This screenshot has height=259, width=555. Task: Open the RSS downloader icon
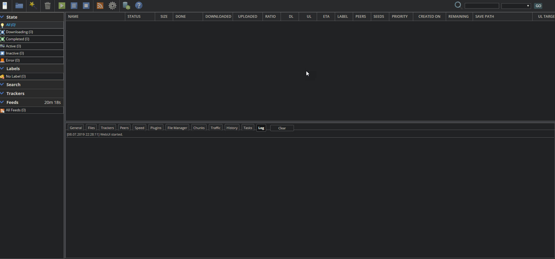[x=100, y=6]
